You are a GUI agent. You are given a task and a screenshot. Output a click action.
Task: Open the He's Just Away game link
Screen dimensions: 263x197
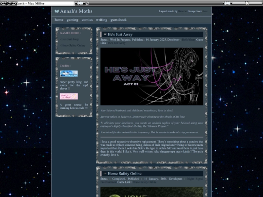pos(116,43)
